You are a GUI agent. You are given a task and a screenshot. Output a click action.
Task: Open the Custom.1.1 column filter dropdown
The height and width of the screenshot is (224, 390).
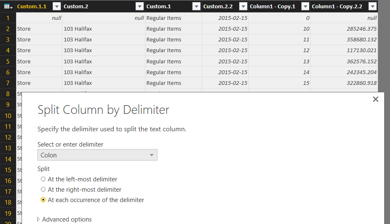pyautogui.click(x=57, y=6)
